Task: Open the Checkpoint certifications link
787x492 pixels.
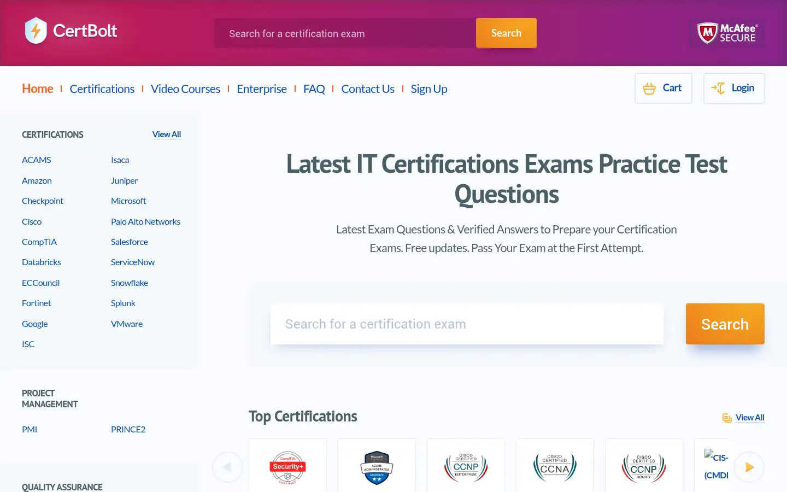Action: 43,201
